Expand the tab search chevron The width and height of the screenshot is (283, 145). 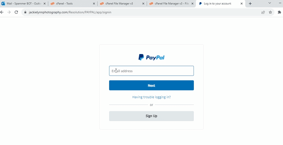point(270,3)
